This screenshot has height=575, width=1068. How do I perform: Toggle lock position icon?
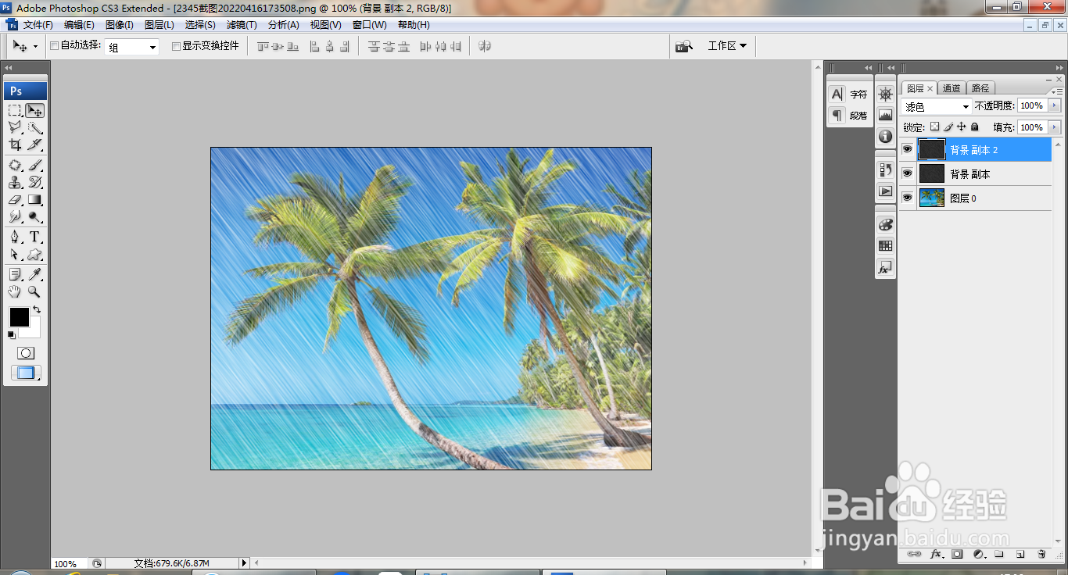pos(962,127)
